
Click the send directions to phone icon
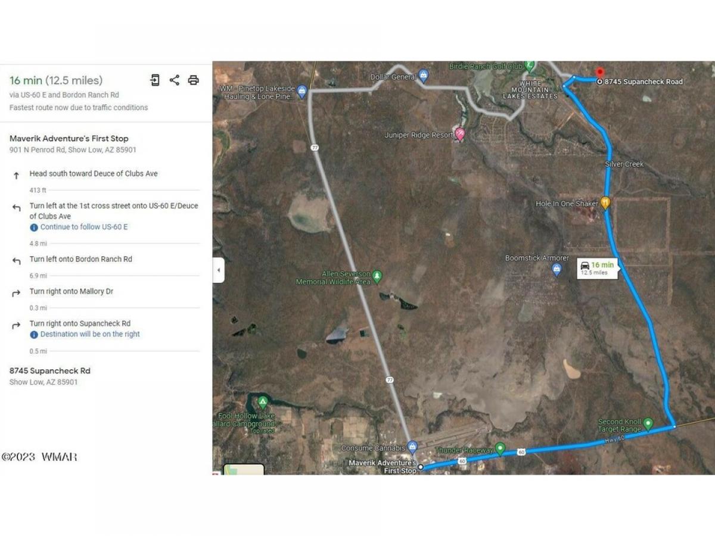[155, 80]
